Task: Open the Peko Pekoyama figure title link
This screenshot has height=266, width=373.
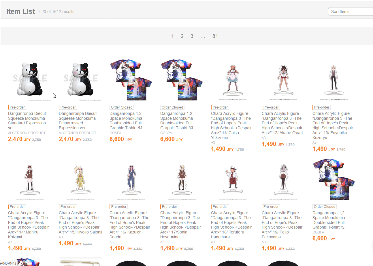Action: [x=282, y=225]
